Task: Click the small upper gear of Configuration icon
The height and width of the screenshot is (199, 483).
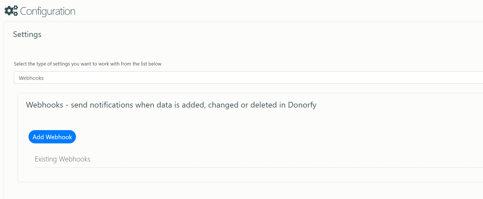Action: pyautogui.click(x=16, y=7)
